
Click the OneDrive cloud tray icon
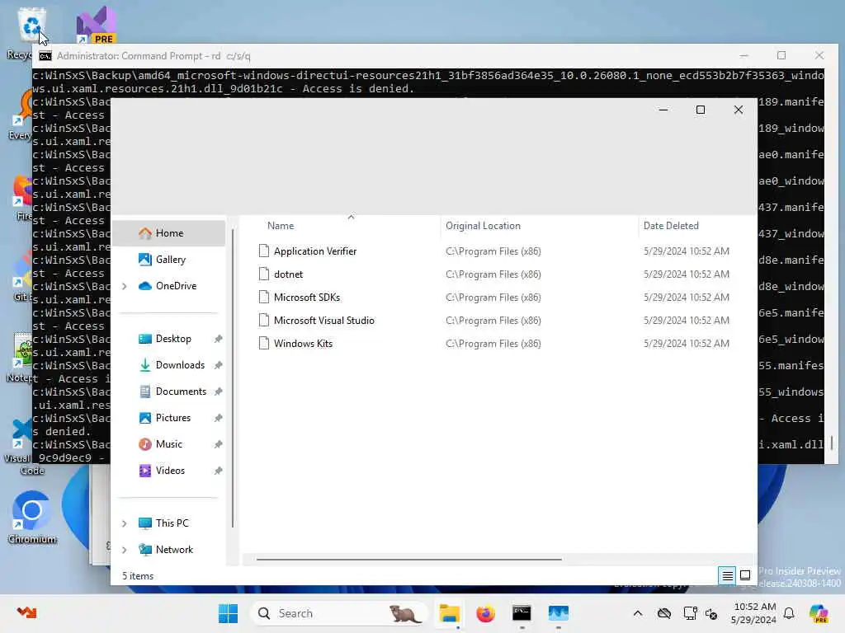(664, 613)
